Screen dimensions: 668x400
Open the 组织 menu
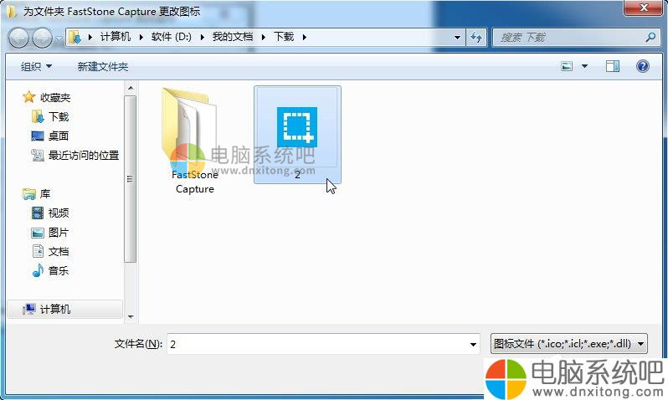(36, 66)
